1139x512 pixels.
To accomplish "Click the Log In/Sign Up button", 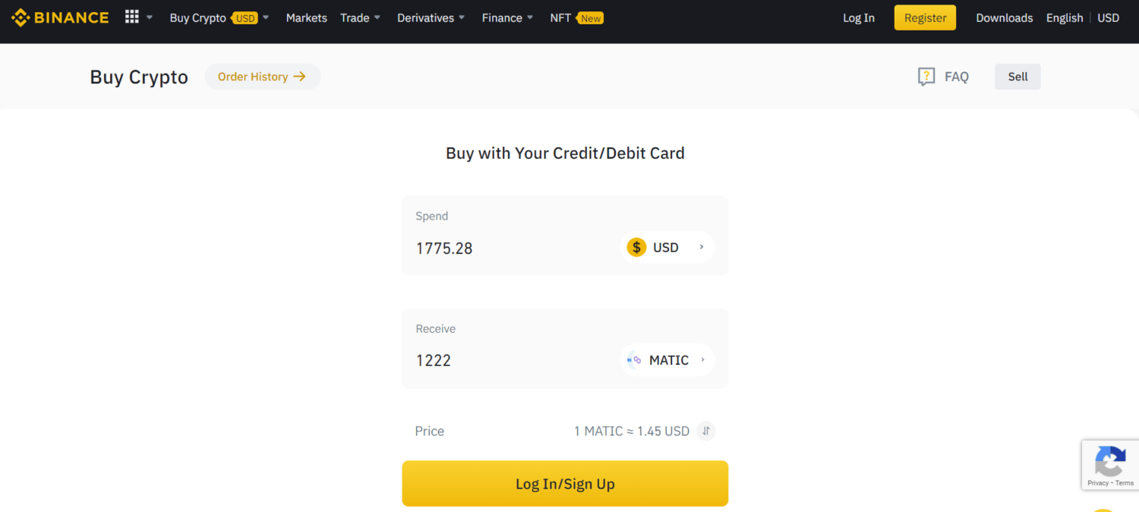I will pos(565,483).
